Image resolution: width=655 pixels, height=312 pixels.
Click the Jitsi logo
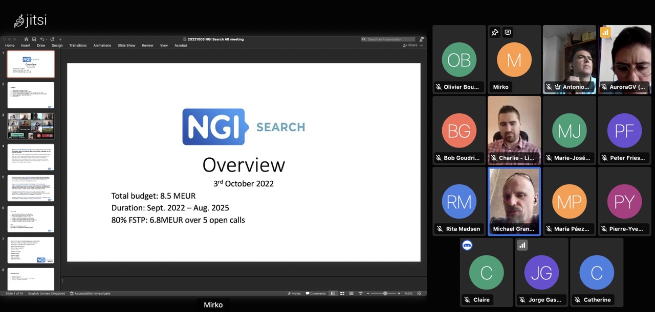[x=30, y=21]
